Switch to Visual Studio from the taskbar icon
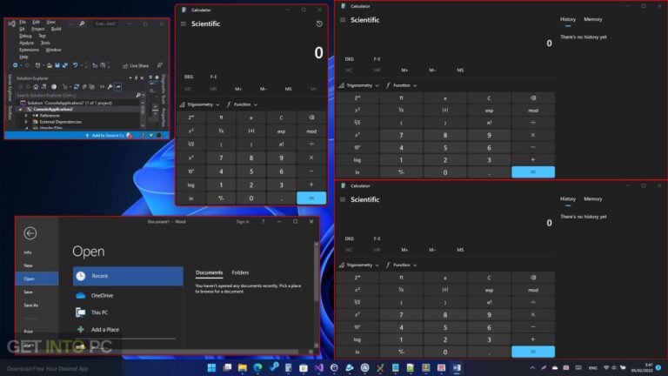This screenshot has width=668, height=376. click(319, 367)
